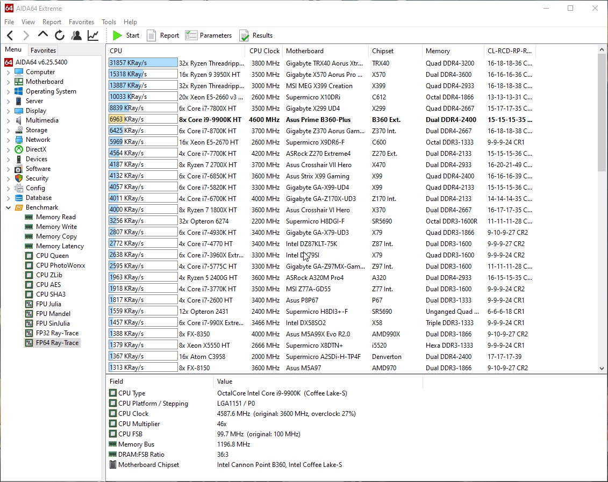
Task: Select the Memory Write benchmark icon
Action: click(x=28, y=227)
